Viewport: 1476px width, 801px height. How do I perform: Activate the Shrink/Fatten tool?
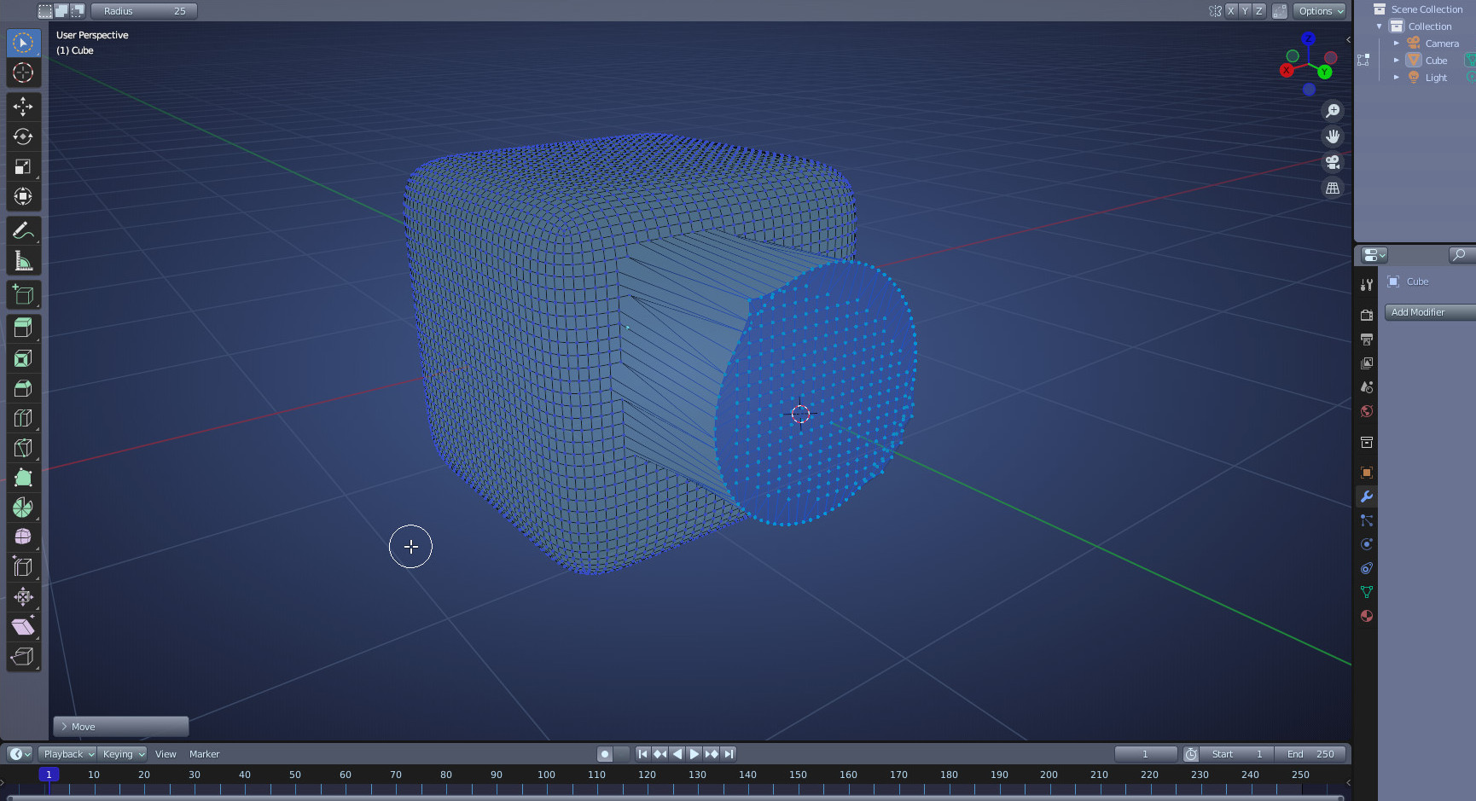point(23,596)
